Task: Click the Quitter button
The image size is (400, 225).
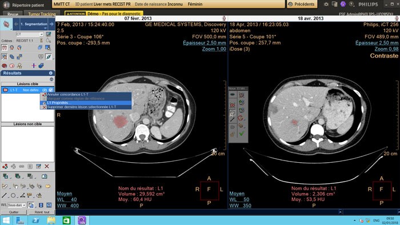Action: [x=14, y=212]
